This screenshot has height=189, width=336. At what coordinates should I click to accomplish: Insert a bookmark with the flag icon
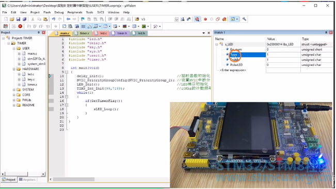pyautogui.click(x=83, y=19)
